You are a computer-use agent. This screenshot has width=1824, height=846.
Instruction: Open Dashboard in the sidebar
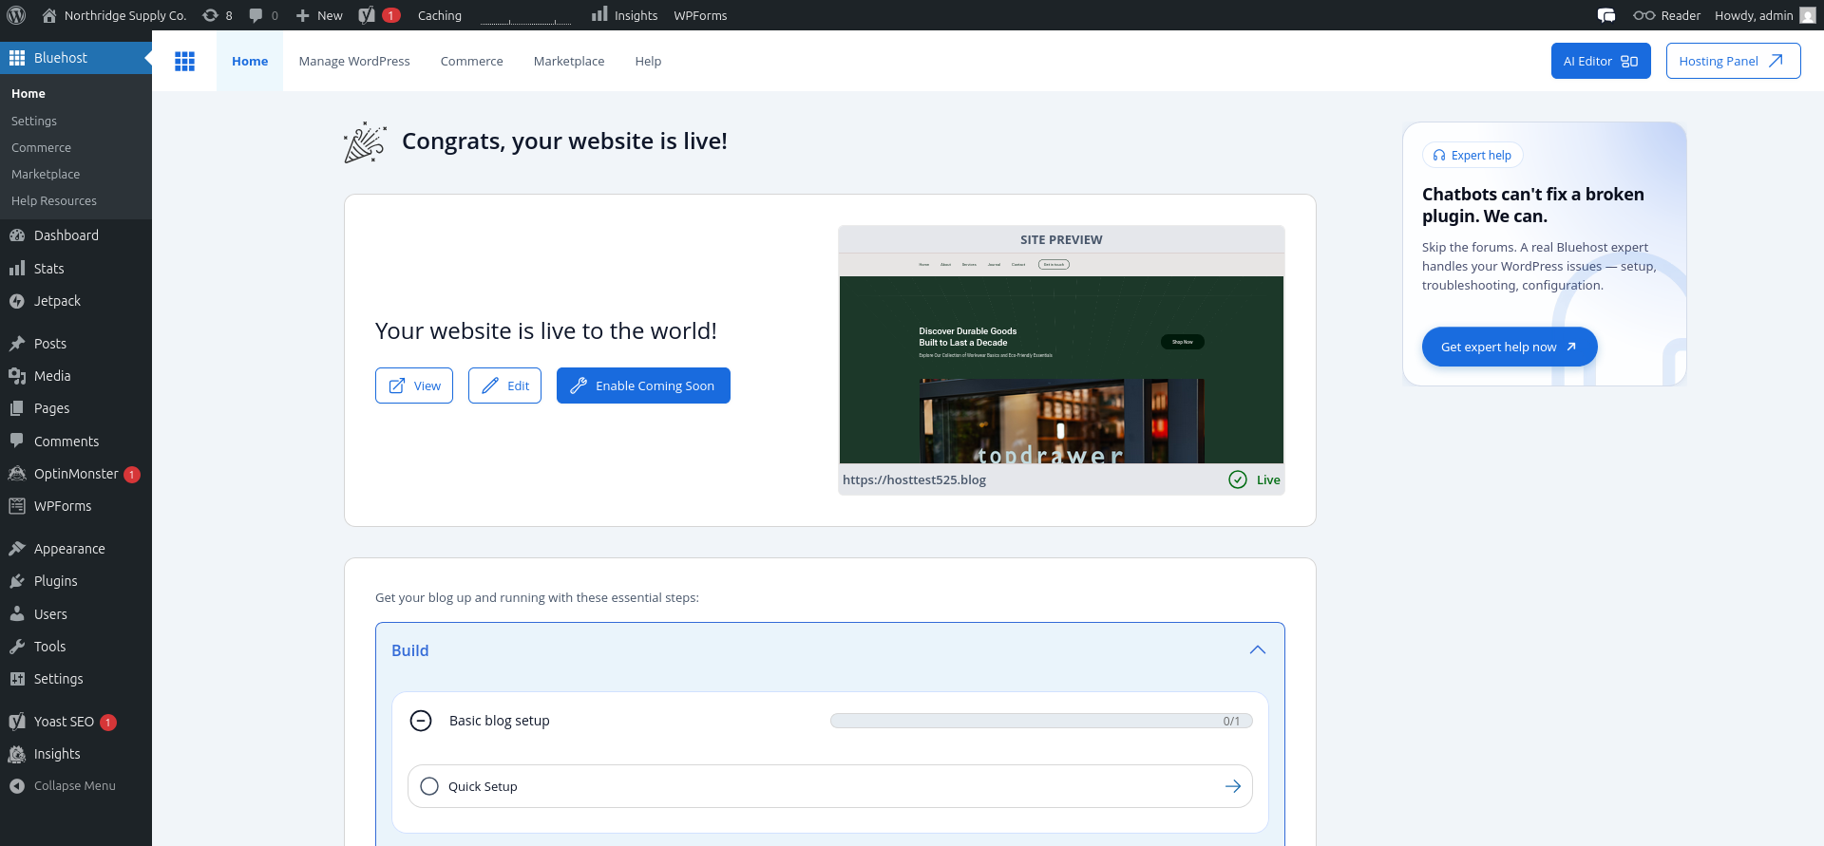pos(76,235)
